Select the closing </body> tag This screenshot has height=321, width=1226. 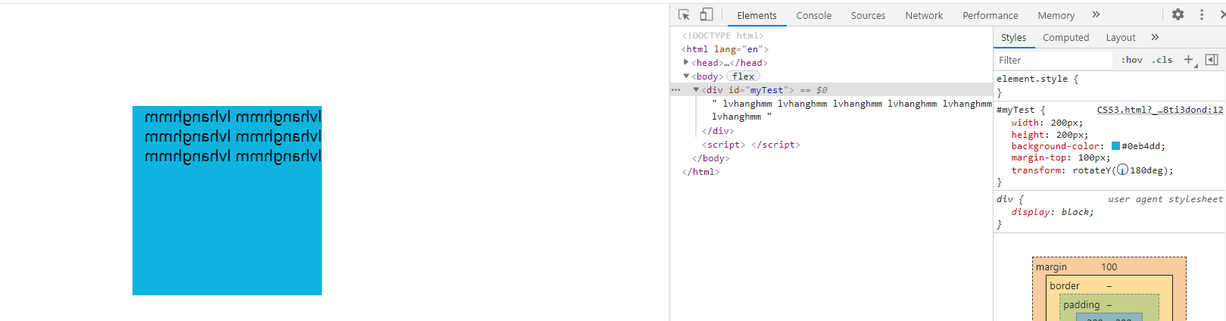[710, 158]
